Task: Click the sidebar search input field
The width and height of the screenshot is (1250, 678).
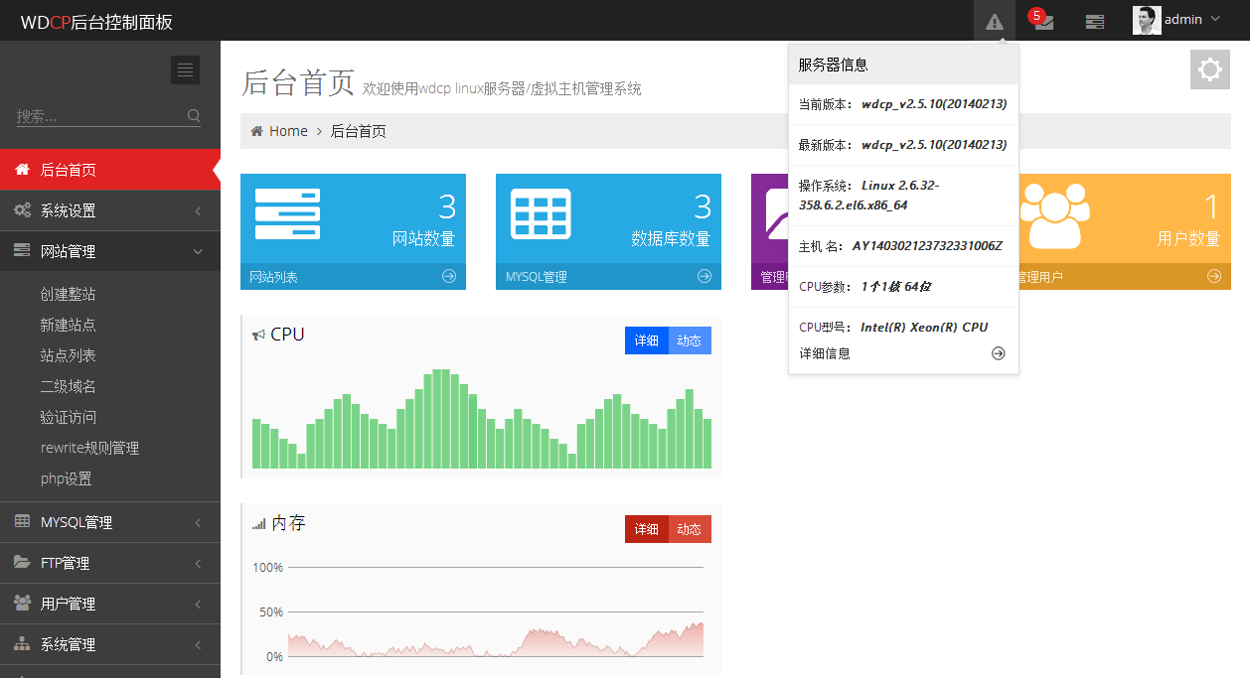Action: pos(99,116)
